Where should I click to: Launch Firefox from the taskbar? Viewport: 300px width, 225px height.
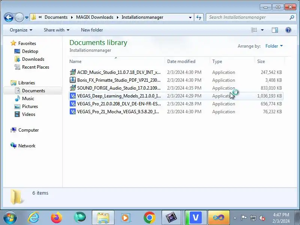click(x=57, y=217)
